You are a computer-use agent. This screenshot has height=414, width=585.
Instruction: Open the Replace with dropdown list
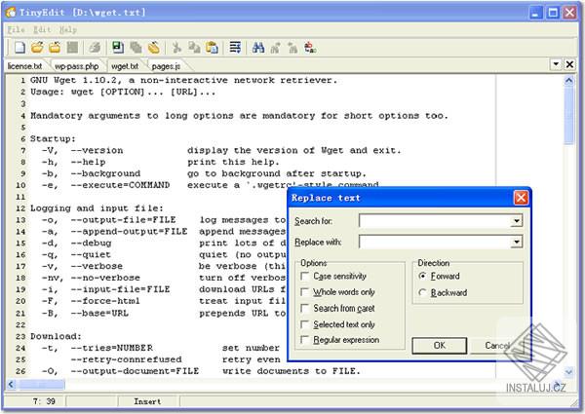(x=516, y=242)
